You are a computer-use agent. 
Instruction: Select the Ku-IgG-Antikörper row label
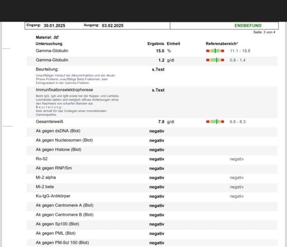pos(53,196)
